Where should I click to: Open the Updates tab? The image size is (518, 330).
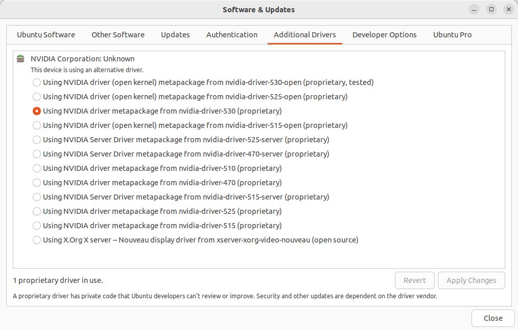tap(175, 35)
